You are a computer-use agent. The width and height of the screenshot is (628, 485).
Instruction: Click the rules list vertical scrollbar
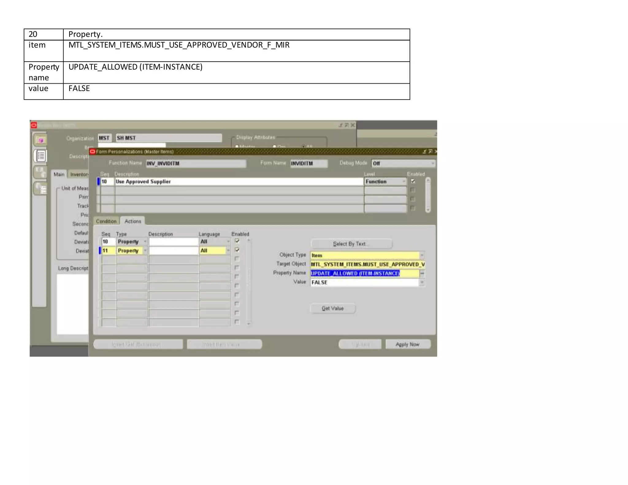click(x=428, y=195)
